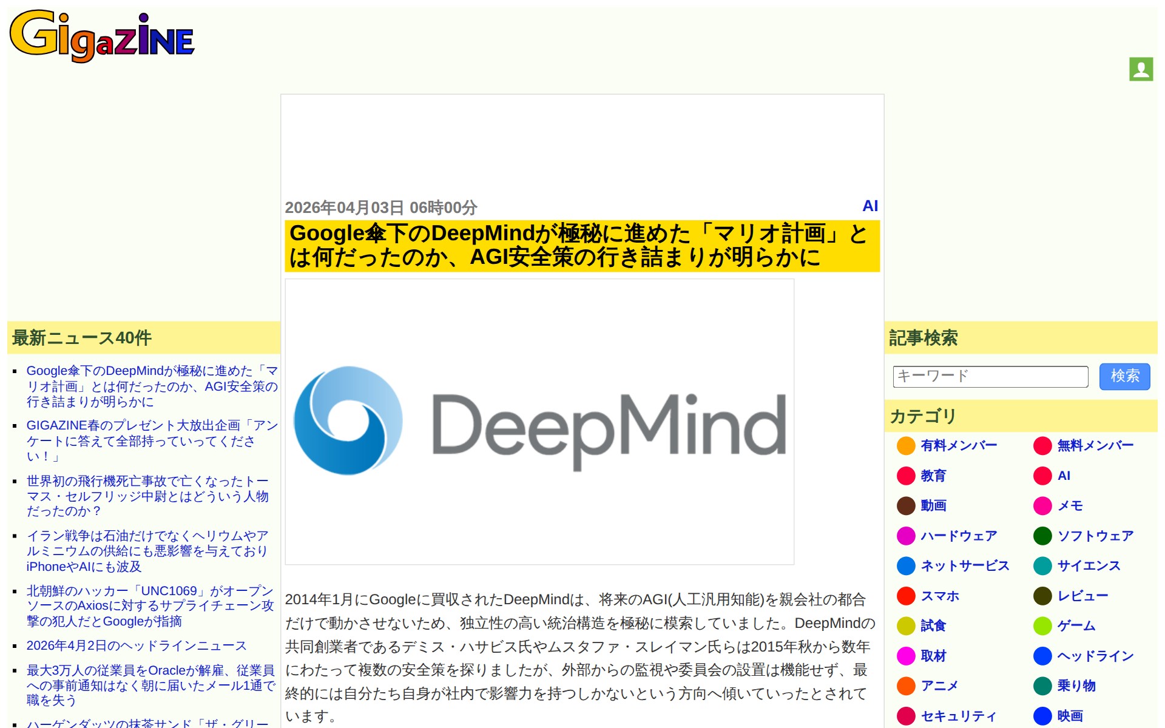Select the magenta ハードウェア category circle
This screenshot has width=1165, height=728.
click(906, 536)
